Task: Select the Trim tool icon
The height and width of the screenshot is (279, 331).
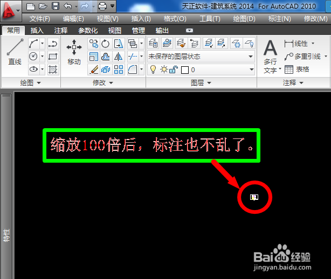Action: click(133, 57)
